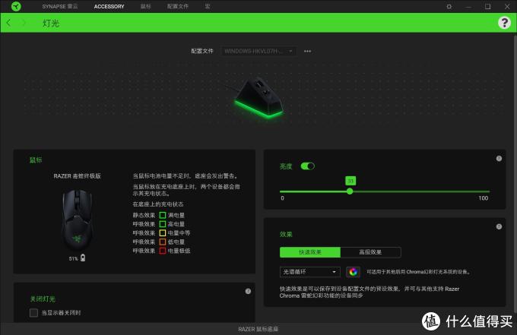Click the brightness slider handle
The image size is (517, 335).
[x=350, y=191]
